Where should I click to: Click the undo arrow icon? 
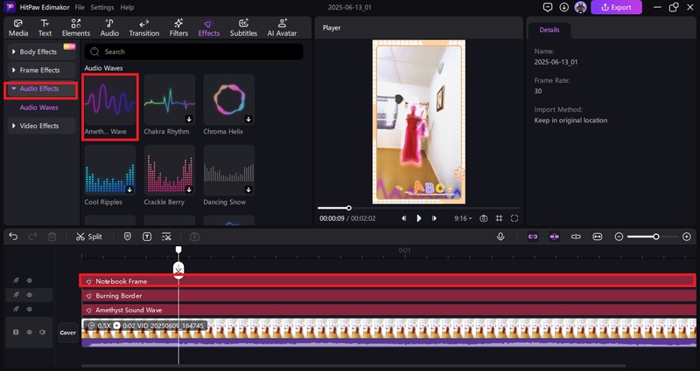pyautogui.click(x=13, y=237)
